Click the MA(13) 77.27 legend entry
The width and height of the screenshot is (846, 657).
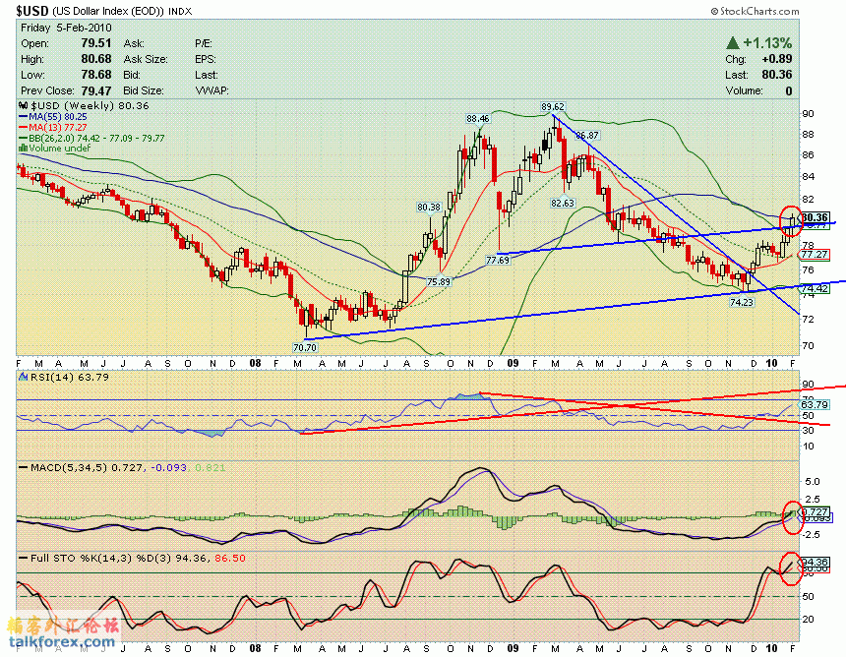(x=53, y=127)
